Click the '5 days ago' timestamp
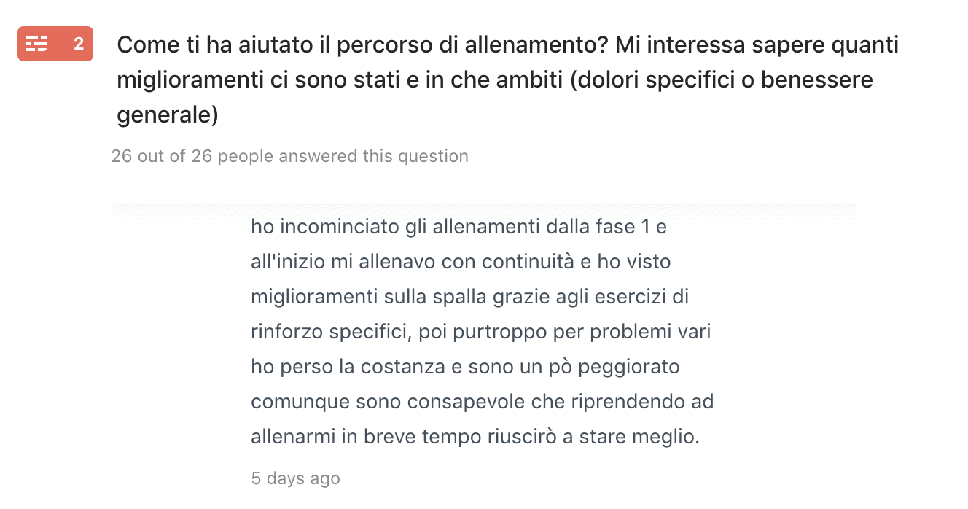This screenshot has height=509, width=968. coord(295,478)
